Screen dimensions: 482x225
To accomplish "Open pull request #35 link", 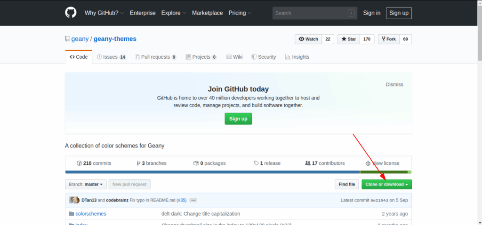I will (181, 200).
